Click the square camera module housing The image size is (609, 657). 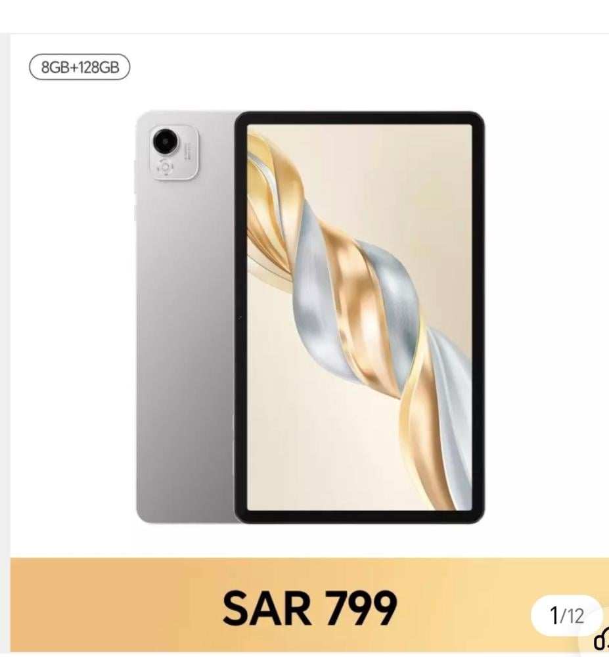(x=174, y=152)
